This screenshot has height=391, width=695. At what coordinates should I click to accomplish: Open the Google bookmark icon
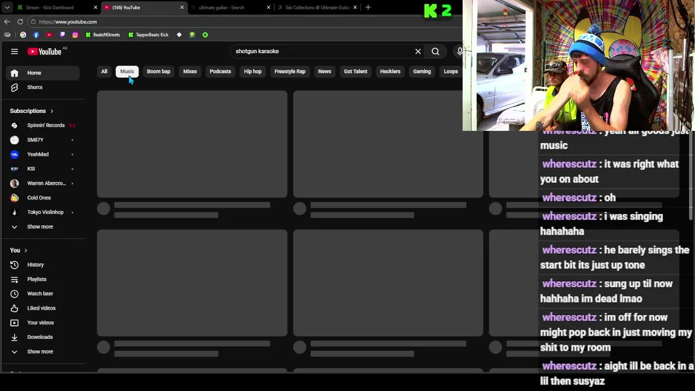(23, 35)
